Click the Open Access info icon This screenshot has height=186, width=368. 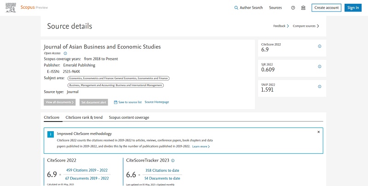[x=65, y=53]
